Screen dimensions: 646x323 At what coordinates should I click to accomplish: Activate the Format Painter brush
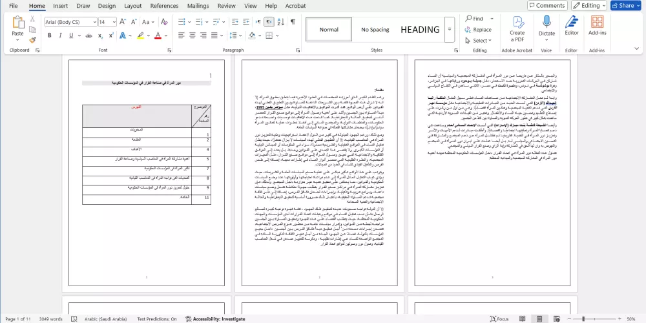[x=32, y=40]
